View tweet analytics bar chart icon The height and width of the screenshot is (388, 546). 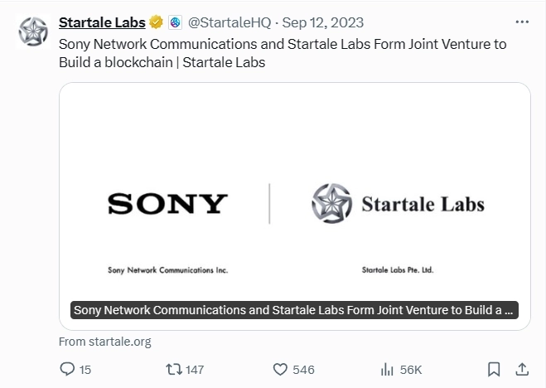tap(386, 369)
